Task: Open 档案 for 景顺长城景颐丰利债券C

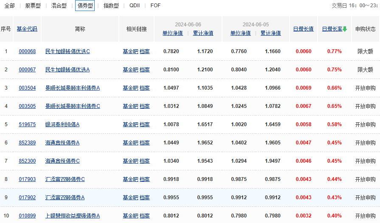Action: 145,106
